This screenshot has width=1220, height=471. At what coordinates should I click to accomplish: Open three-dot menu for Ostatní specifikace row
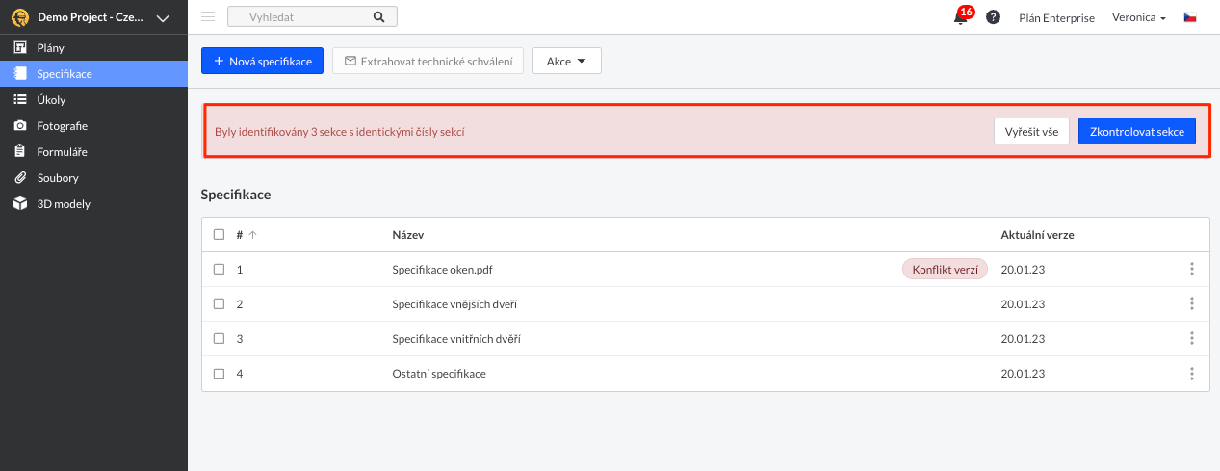(x=1191, y=374)
